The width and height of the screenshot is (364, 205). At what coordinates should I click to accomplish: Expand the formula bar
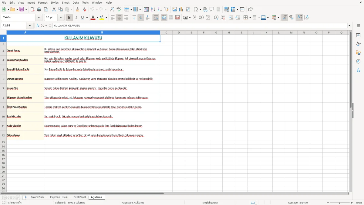[x=349, y=26]
